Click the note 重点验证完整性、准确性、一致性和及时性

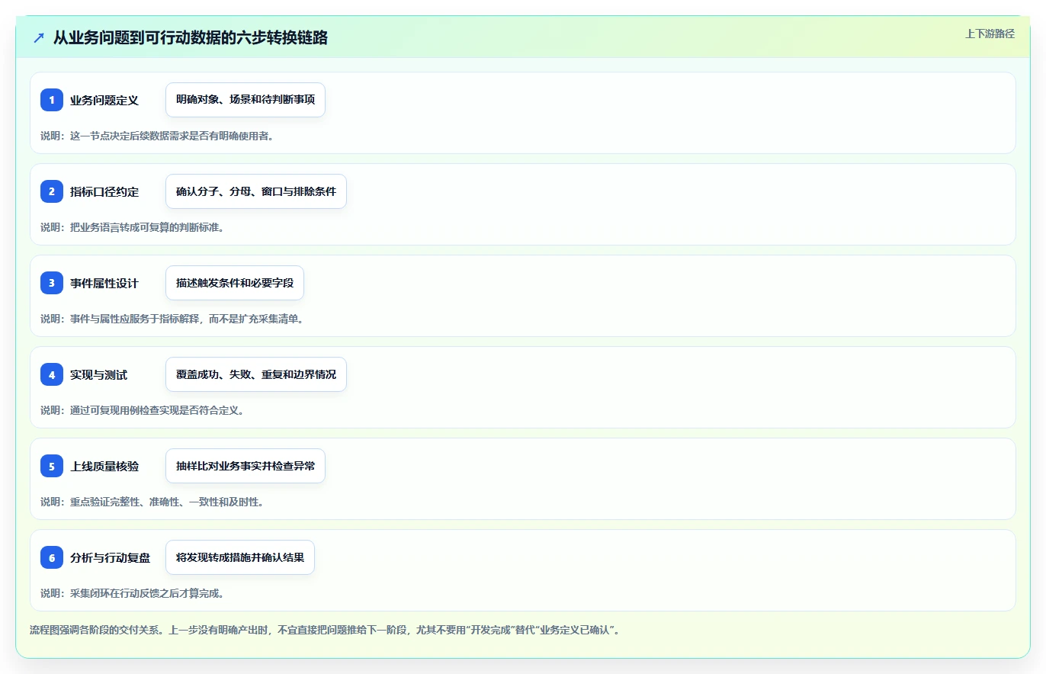[152, 502]
